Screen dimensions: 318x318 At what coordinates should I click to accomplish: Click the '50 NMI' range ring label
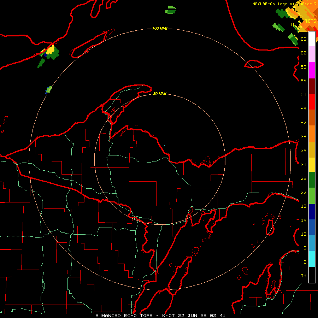pos(160,94)
